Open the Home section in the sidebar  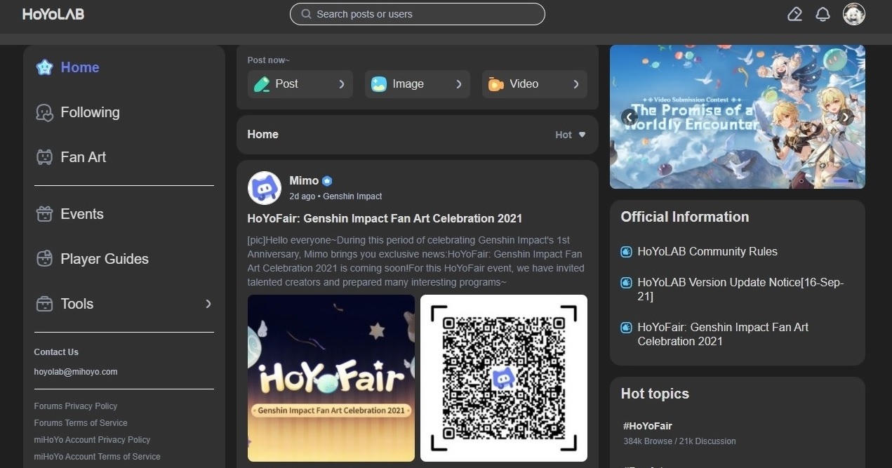coord(79,67)
